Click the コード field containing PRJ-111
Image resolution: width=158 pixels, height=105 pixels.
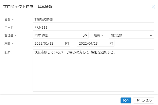pyautogui.click(x=93, y=27)
